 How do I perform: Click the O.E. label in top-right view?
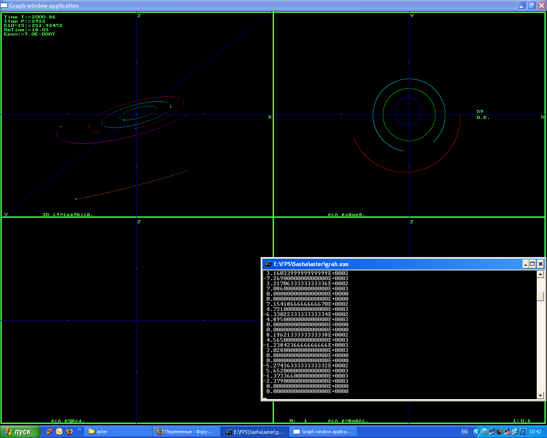click(x=483, y=117)
